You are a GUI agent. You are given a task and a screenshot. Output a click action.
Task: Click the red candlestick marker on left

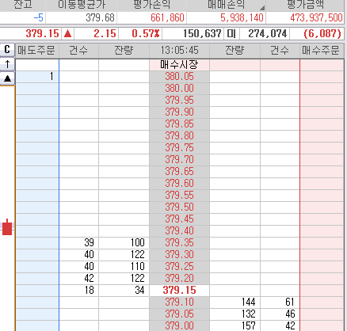(x=7, y=227)
